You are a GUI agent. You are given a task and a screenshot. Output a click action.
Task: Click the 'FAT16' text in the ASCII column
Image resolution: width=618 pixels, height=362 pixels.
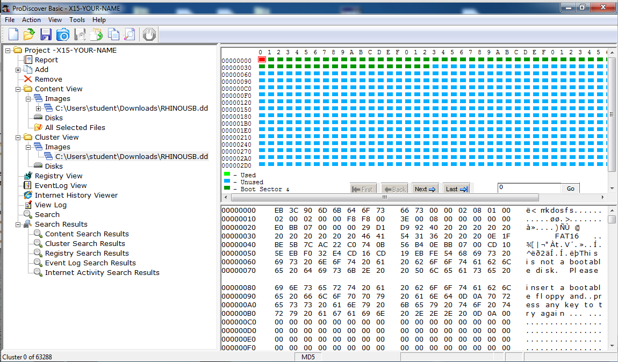[x=567, y=236]
